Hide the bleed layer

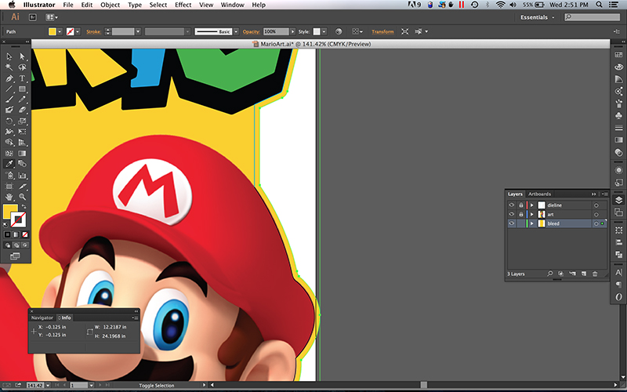point(512,223)
